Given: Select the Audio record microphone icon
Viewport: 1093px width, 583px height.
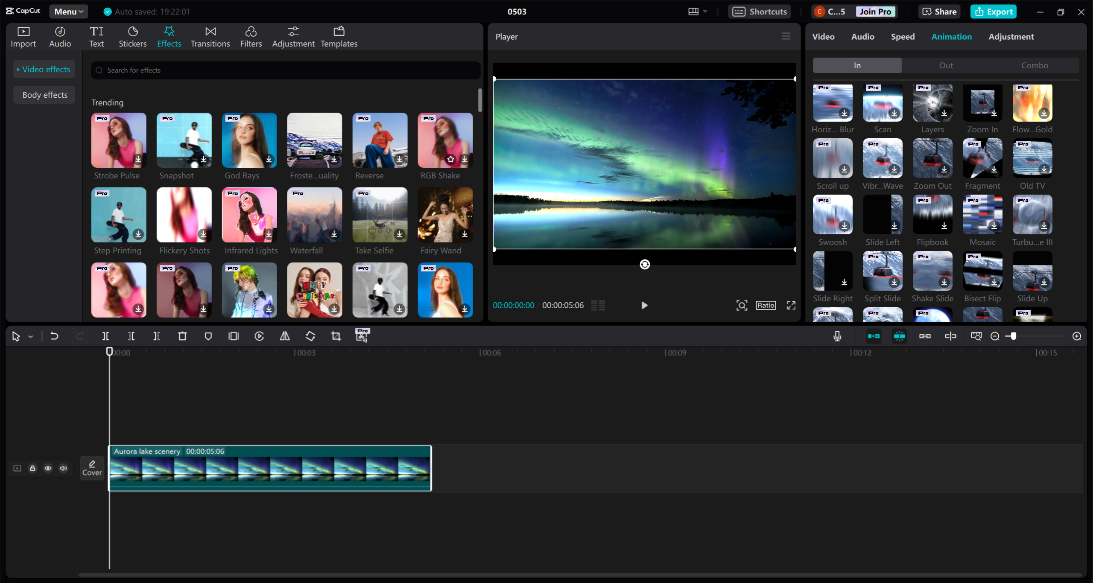Looking at the screenshot, I should click(x=837, y=335).
